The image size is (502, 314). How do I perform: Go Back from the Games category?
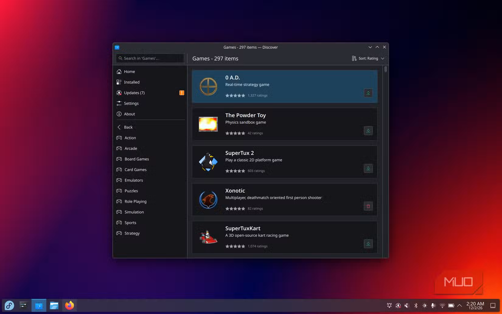150,127
